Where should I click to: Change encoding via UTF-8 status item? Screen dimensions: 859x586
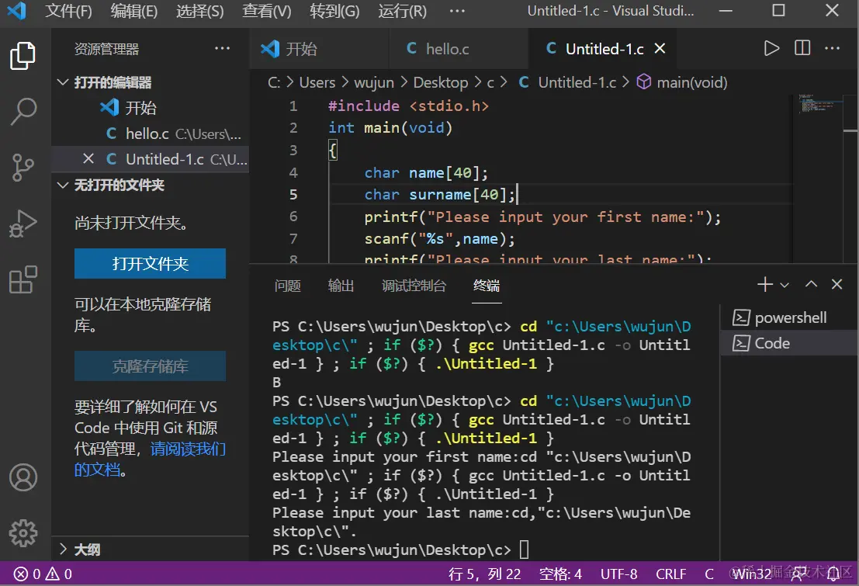(618, 574)
